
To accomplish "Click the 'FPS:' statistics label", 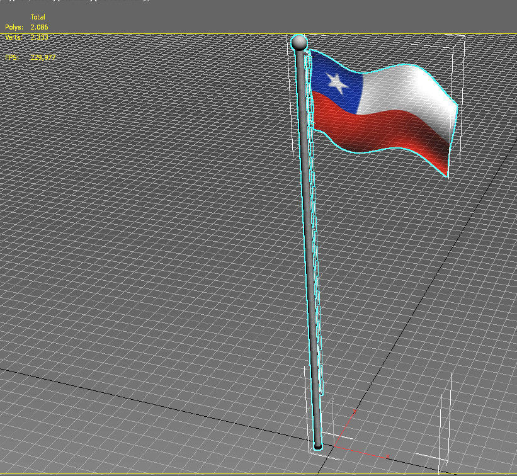I will click(x=12, y=57).
